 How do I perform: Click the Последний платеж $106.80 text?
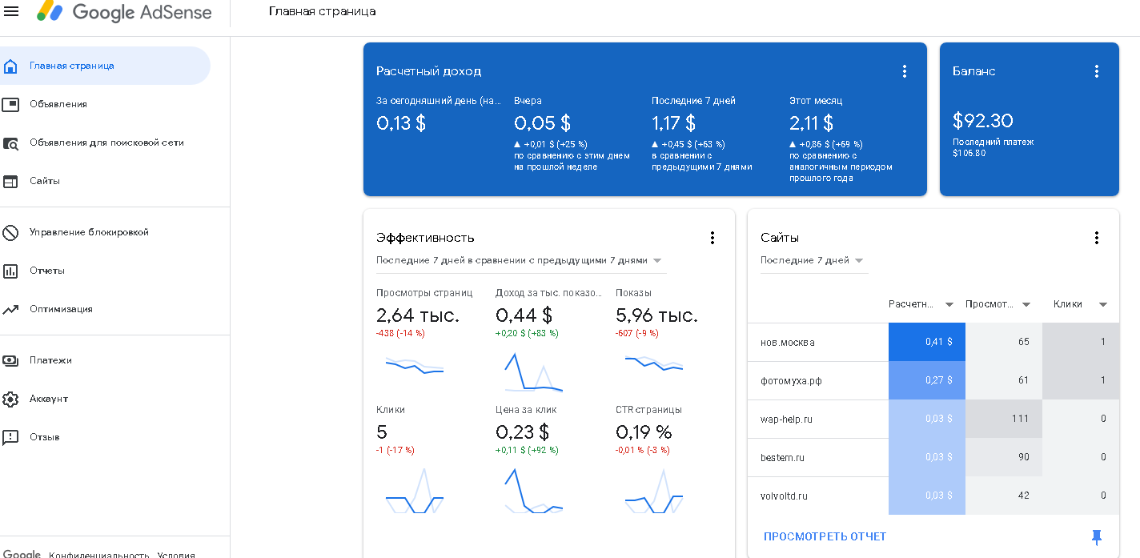993,147
